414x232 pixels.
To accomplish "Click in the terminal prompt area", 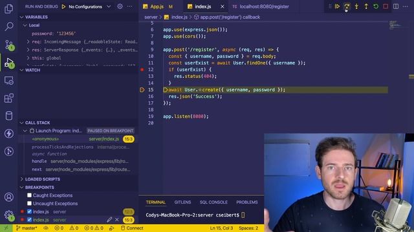I will [x=202, y=215].
